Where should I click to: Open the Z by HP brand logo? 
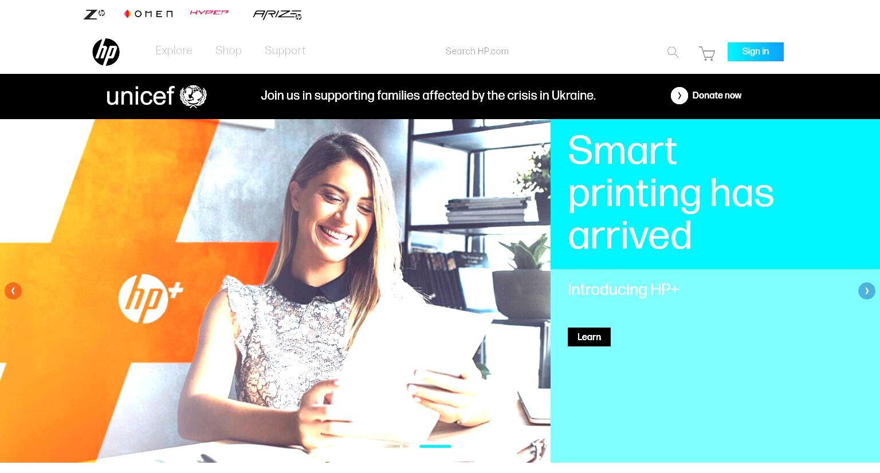click(x=94, y=14)
